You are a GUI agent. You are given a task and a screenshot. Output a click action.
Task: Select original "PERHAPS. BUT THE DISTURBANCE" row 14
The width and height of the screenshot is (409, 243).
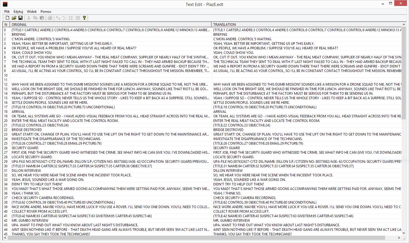[x=91, y=94]
